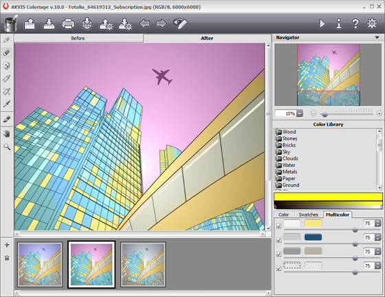385x297 pixels.
Task: Add a new variant with plus icon
Action: pos(7,245)
